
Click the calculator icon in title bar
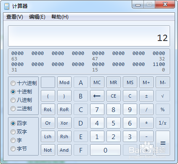coord(7,6)
